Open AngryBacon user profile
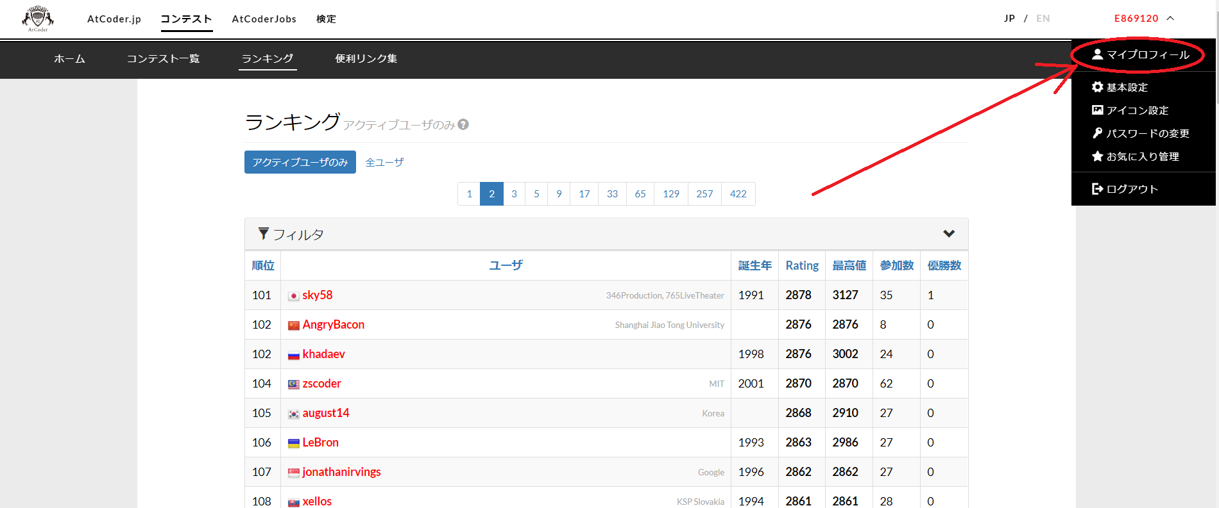 (x=334, y=324)
